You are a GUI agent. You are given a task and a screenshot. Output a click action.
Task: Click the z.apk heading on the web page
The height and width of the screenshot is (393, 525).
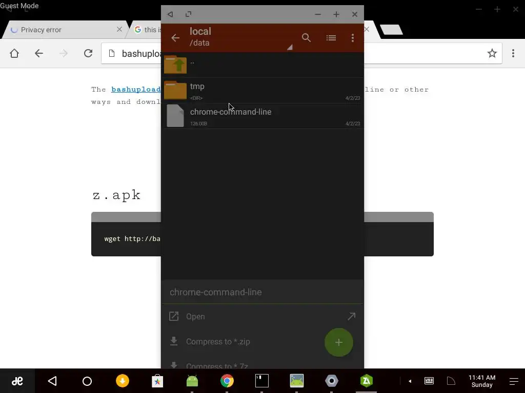116,195
